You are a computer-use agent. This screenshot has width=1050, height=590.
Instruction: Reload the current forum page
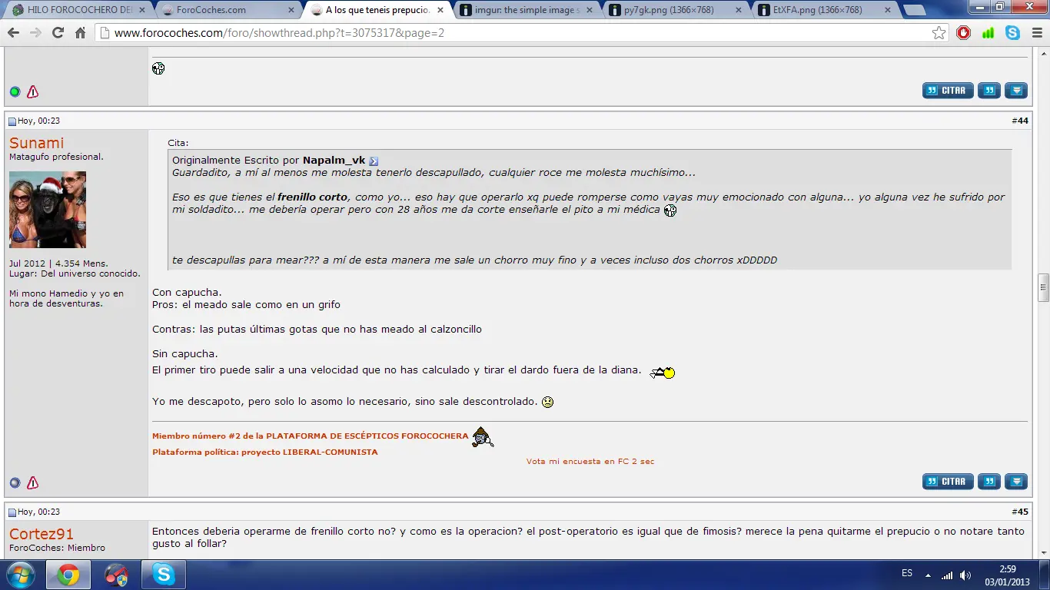58,33
